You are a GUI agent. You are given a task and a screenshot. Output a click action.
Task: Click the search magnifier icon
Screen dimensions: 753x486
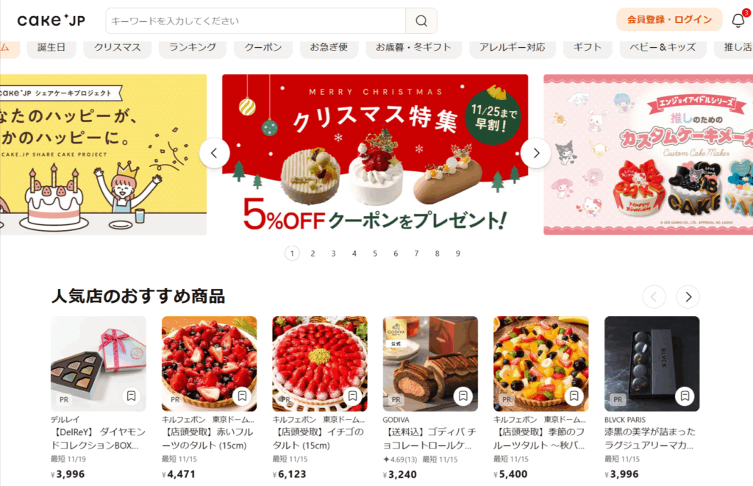tap(421, 21)
